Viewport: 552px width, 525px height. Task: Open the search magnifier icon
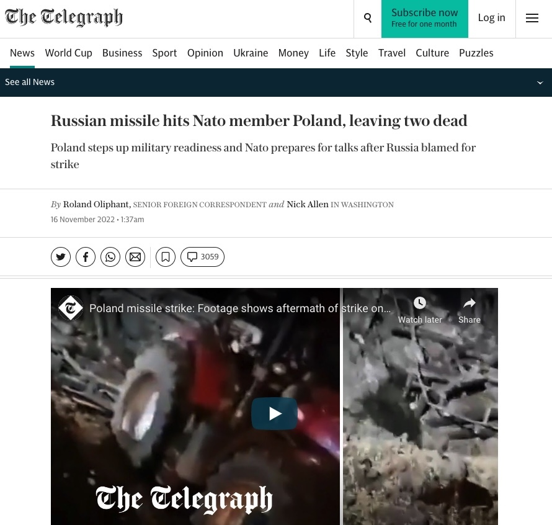[x=368, y=18]
